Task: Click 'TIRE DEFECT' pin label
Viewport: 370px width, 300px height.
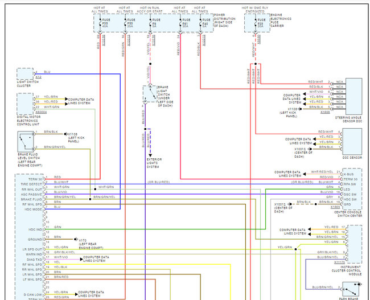Action: (31, 184)
